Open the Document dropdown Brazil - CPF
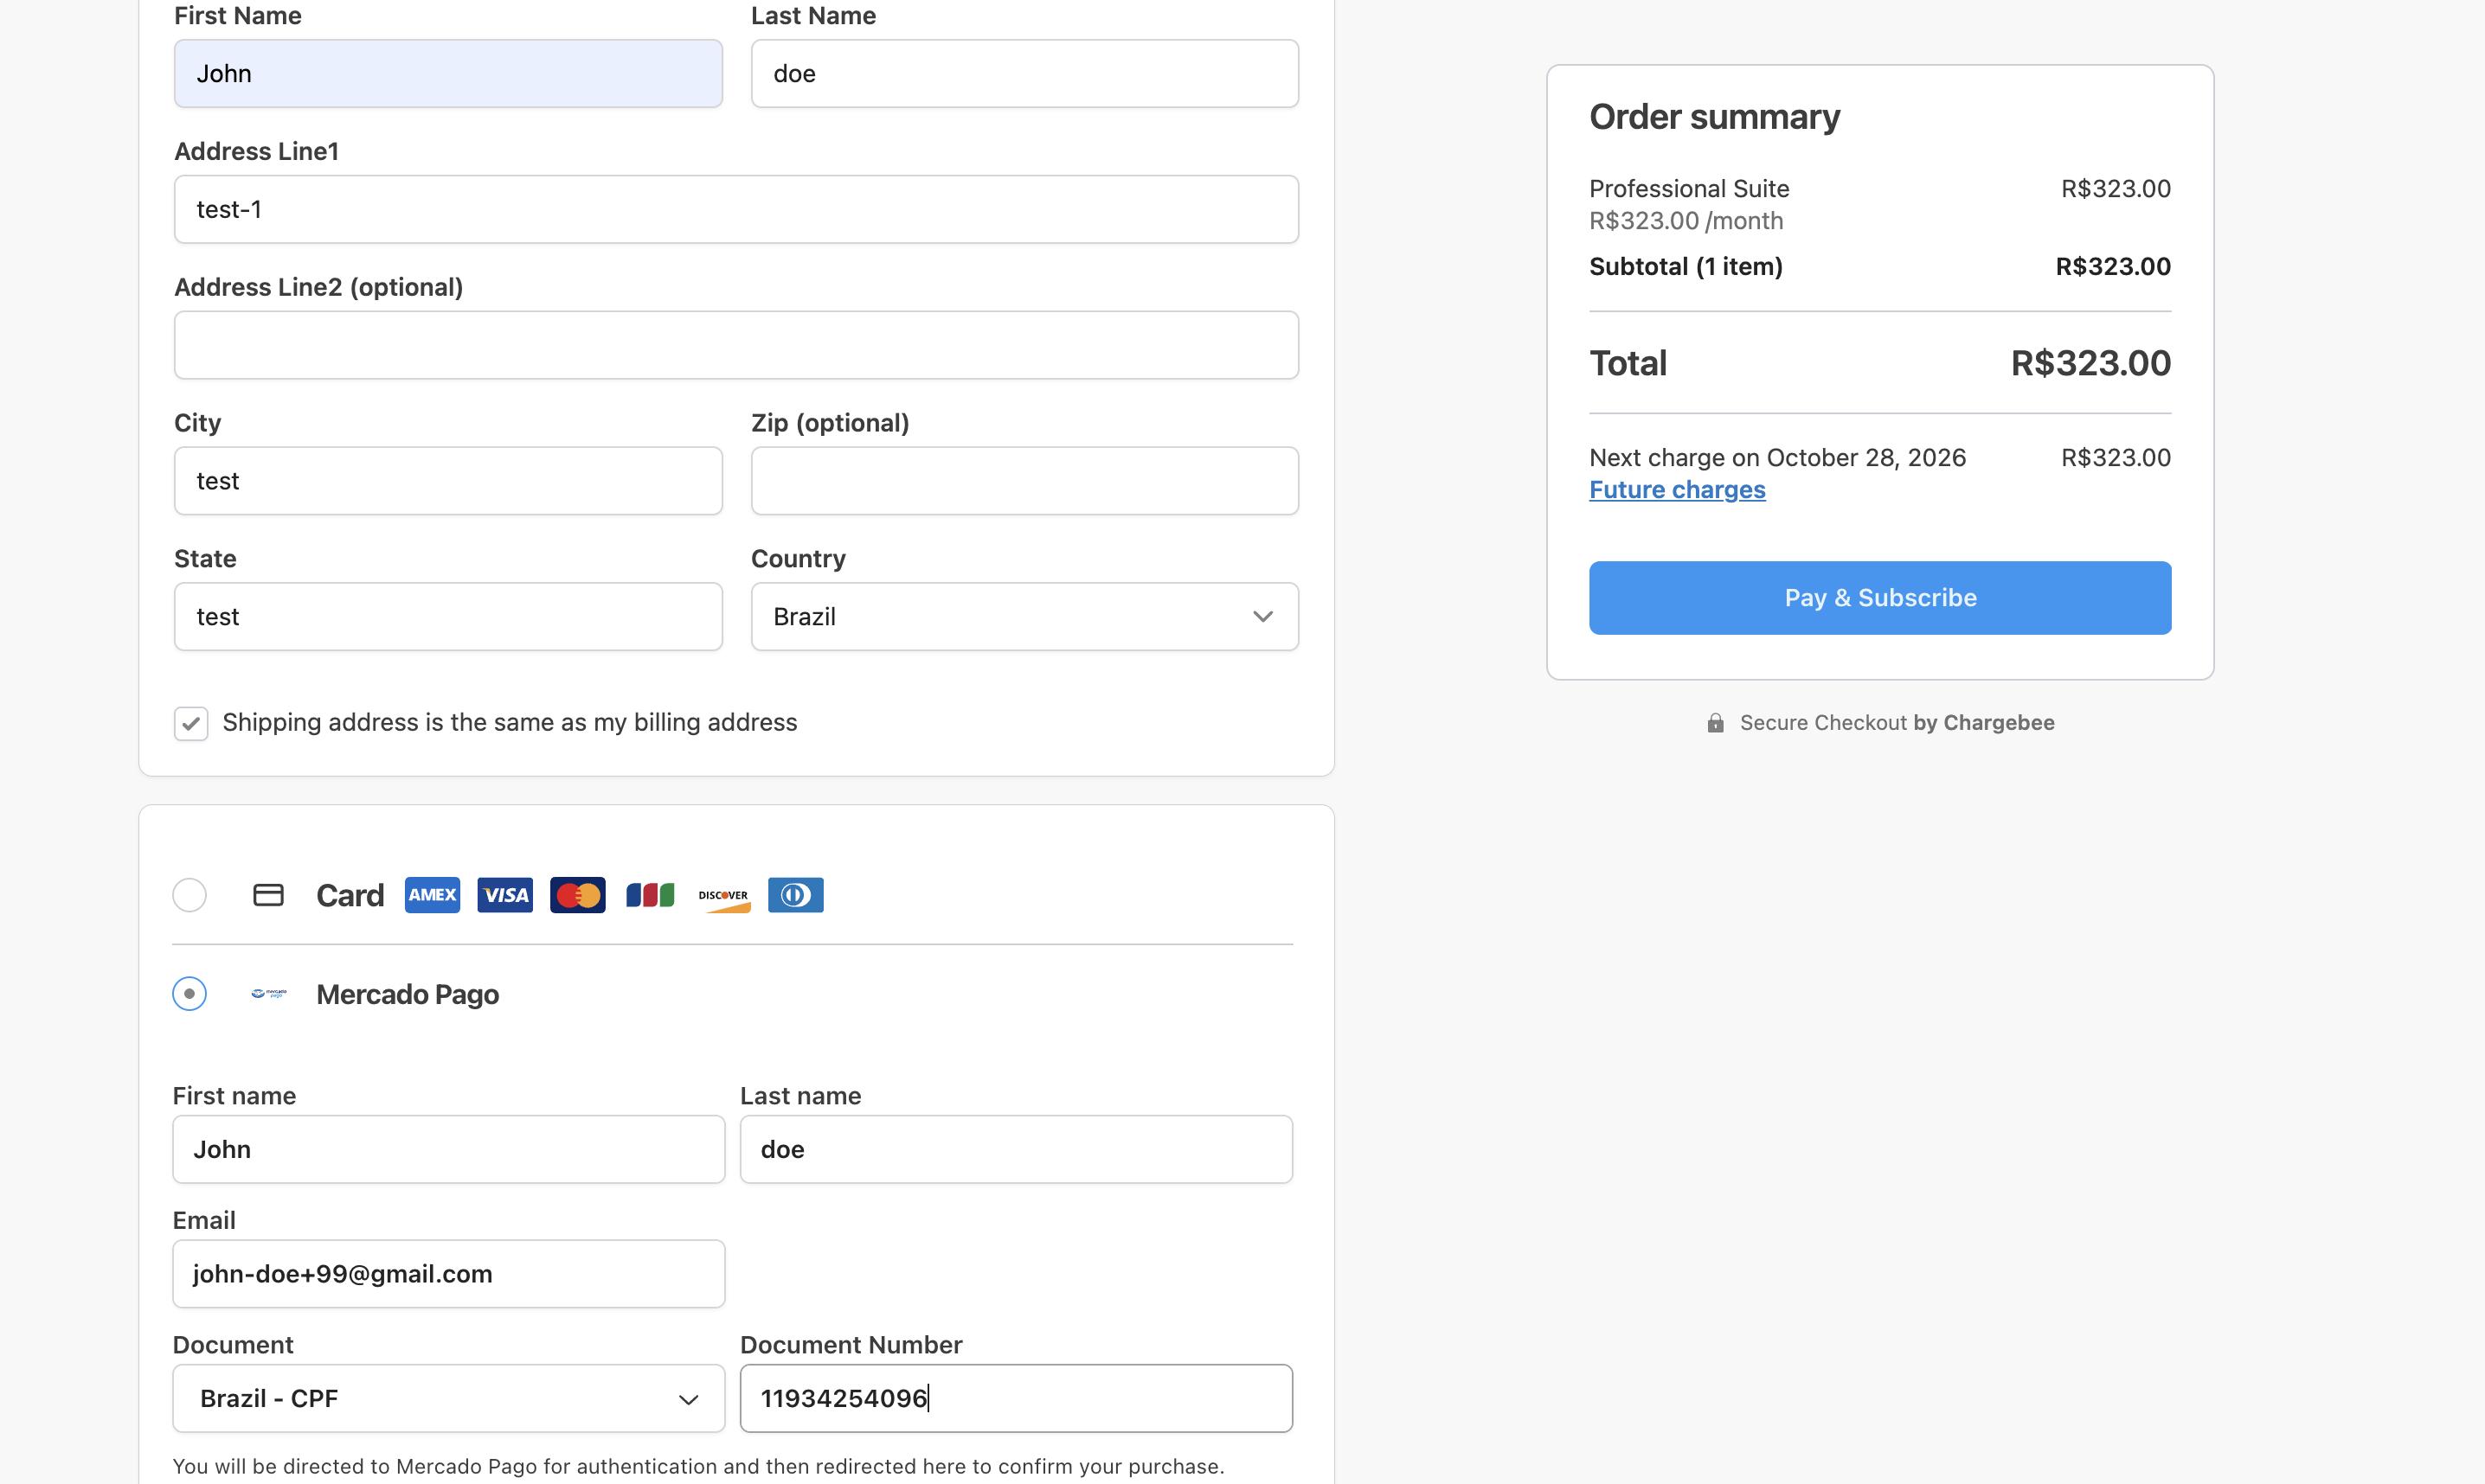Viewport: 2485px width, 1484px height. point(448,1399)
